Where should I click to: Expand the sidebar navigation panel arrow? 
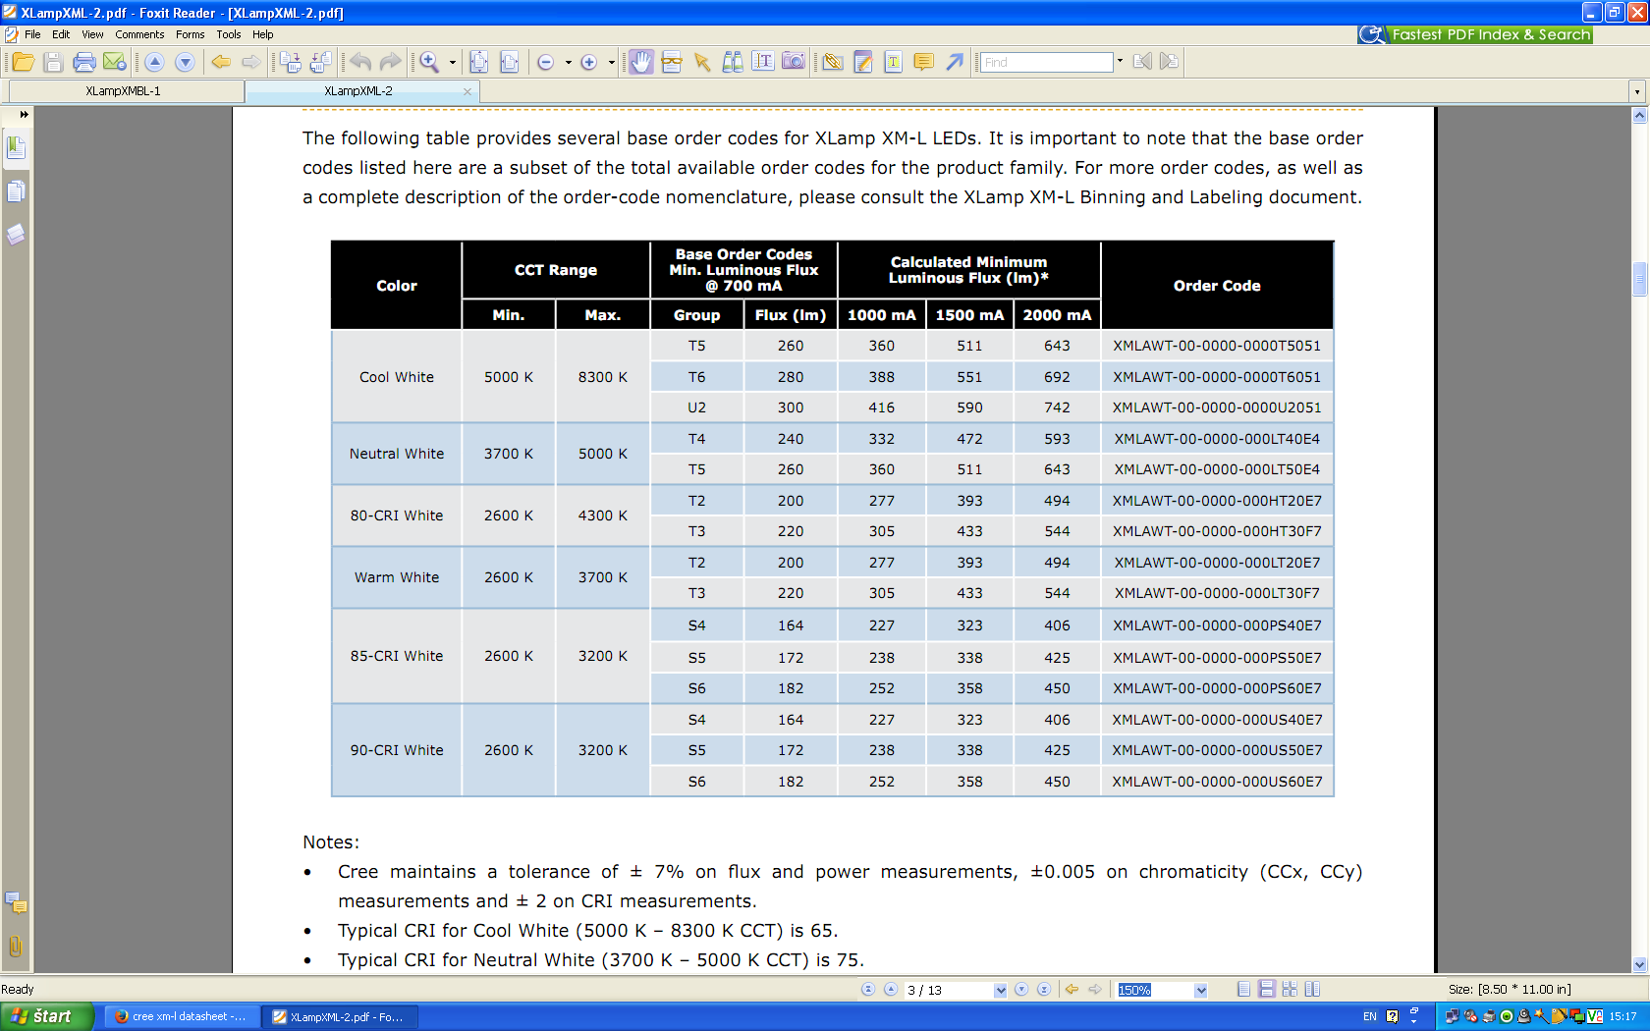(24, 115)
